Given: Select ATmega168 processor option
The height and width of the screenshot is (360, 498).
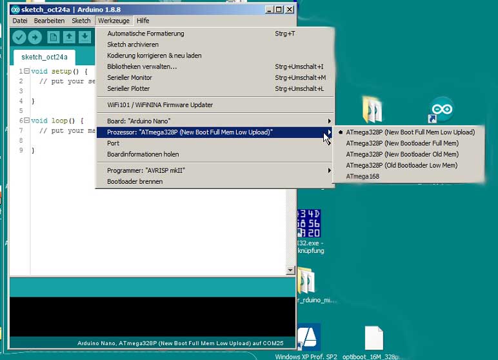Looking at the screenshot, I should (x=408, y=176).
